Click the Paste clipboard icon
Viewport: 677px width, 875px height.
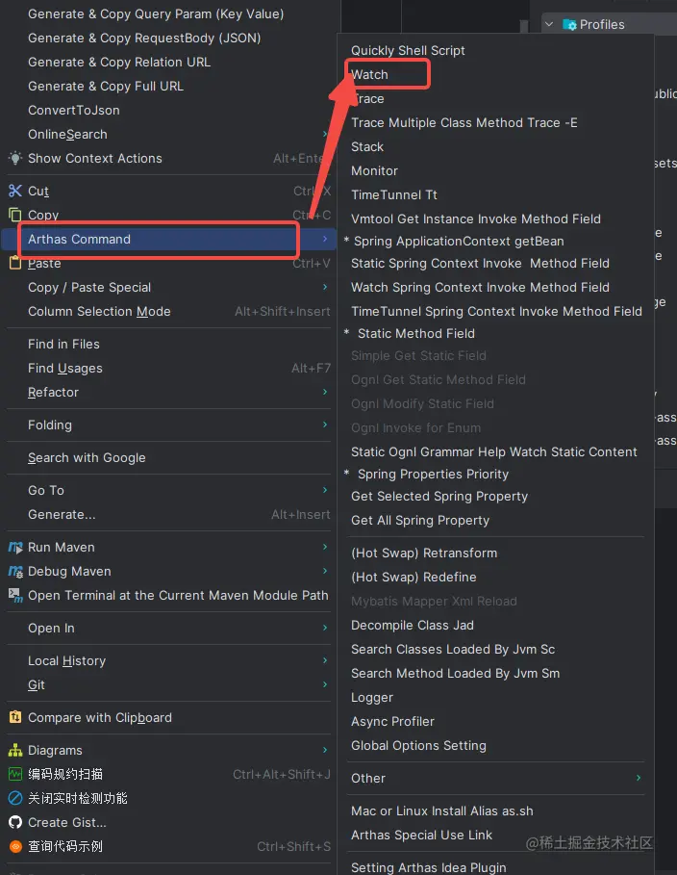pyautogui.click(x=14, y=263)
